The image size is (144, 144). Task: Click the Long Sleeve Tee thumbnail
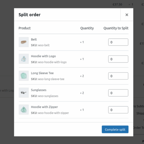point(23,76)
